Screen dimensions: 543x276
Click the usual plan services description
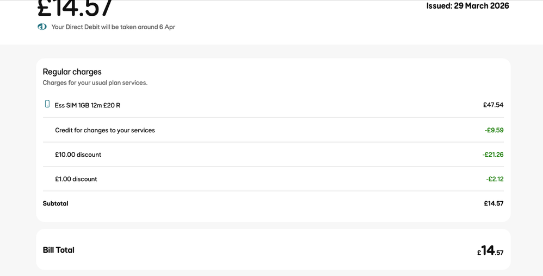(95, 83)
